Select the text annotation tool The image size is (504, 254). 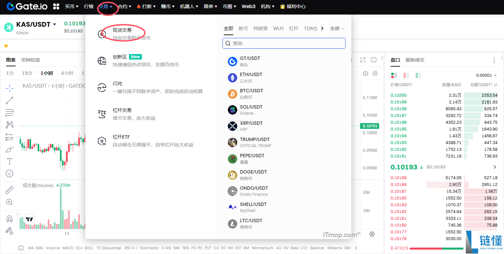tap(9, 161)
